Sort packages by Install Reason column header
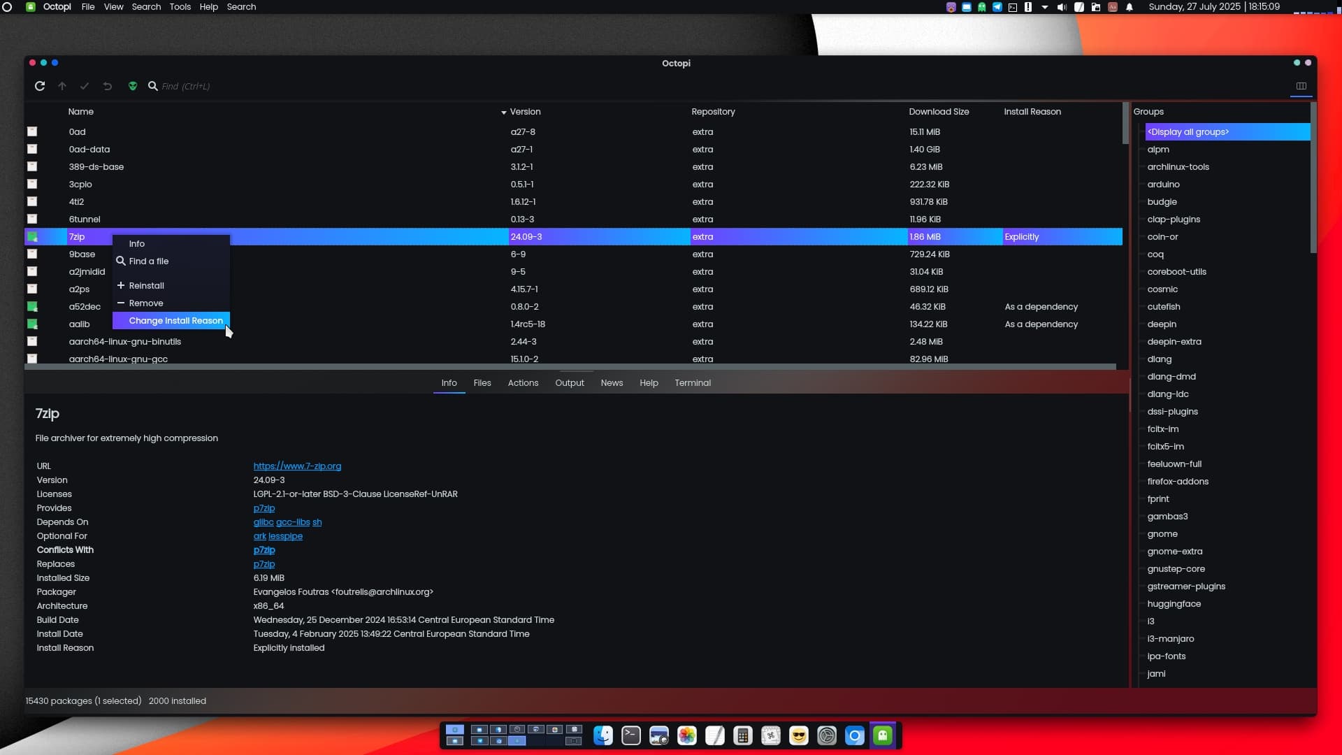This screenshot has width=1342, height=755. point(1032,112)
